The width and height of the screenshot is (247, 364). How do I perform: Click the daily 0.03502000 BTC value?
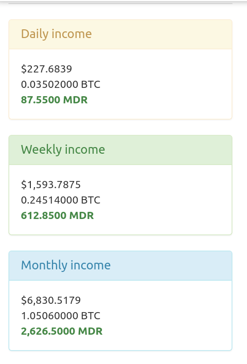[61, 84]
